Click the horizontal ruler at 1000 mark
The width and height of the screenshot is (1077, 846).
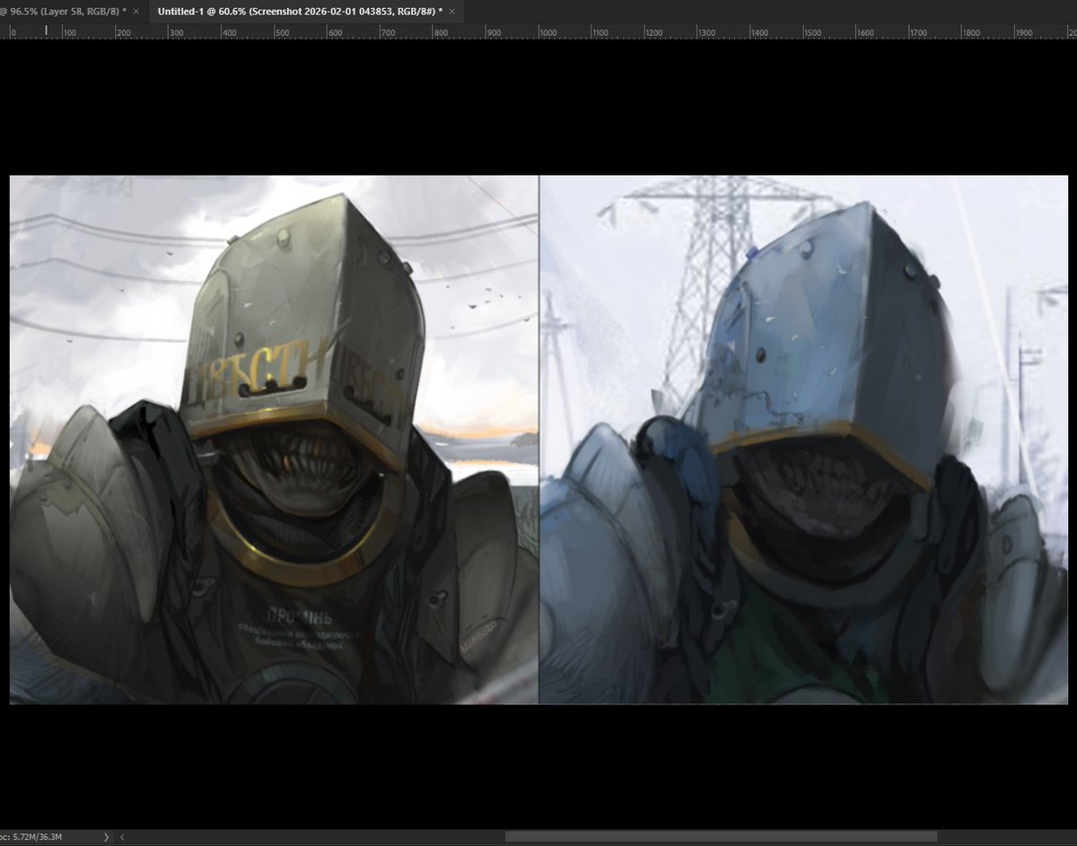point(548,31)
